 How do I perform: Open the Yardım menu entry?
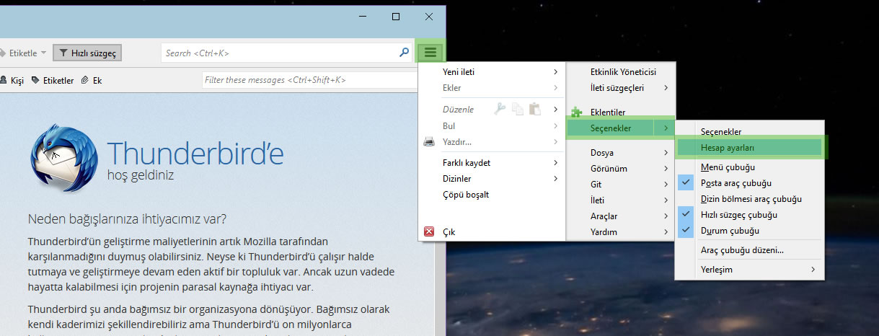tap(621, 232)
